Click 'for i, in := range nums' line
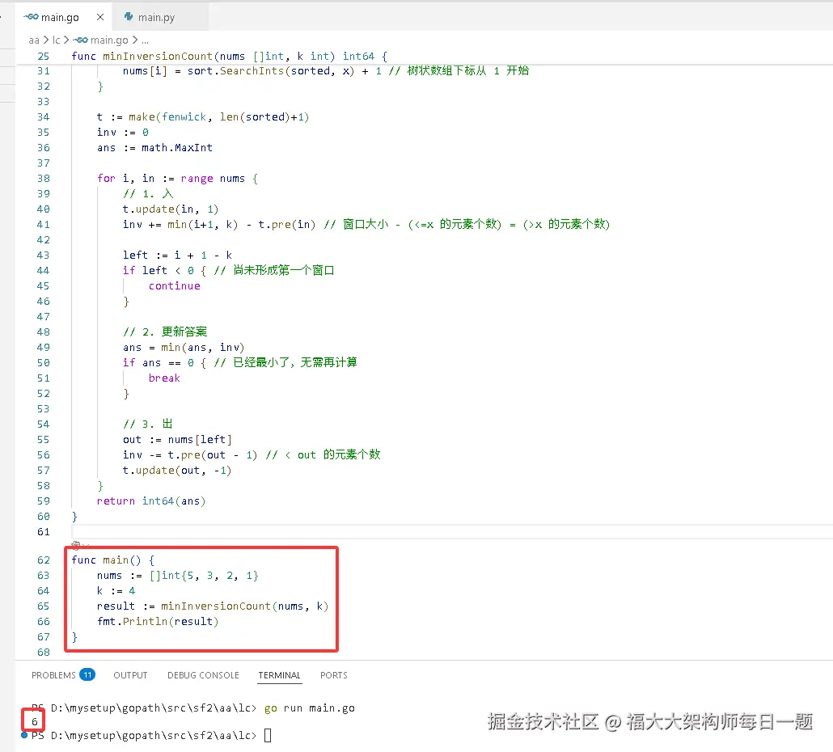Viewport: 833px width, 752px height. pos(177,179)
